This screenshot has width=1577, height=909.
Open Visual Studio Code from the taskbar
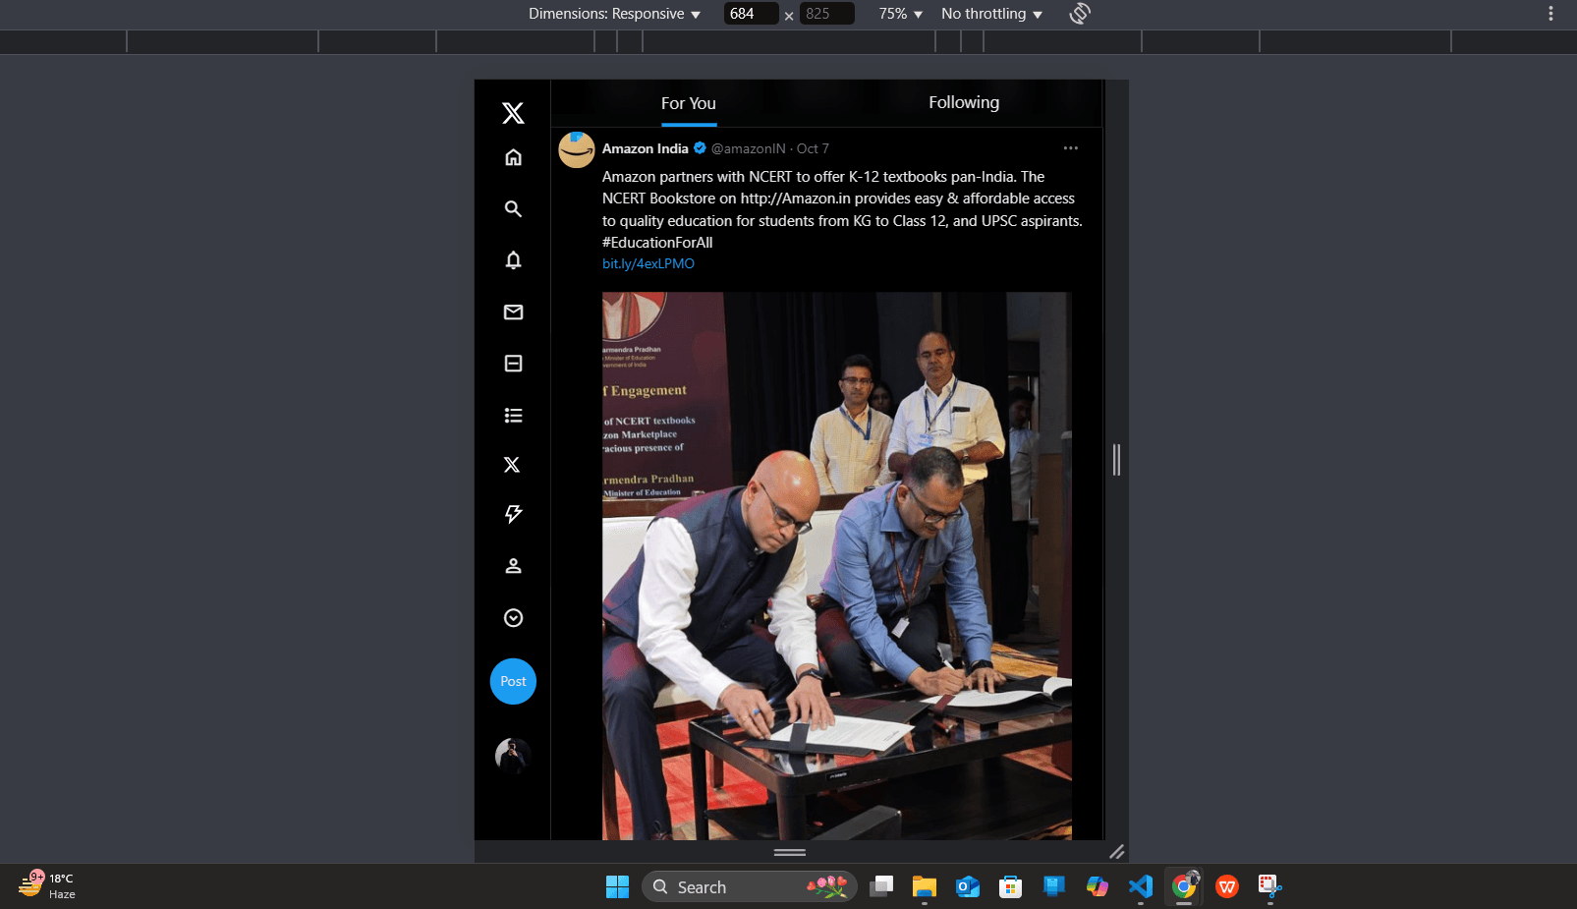point(1140,887)
